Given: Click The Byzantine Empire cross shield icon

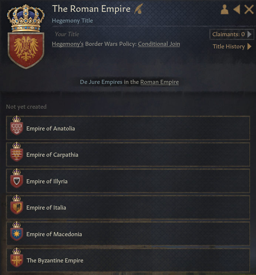Looking at the screenshot, I should click(17, 258).
